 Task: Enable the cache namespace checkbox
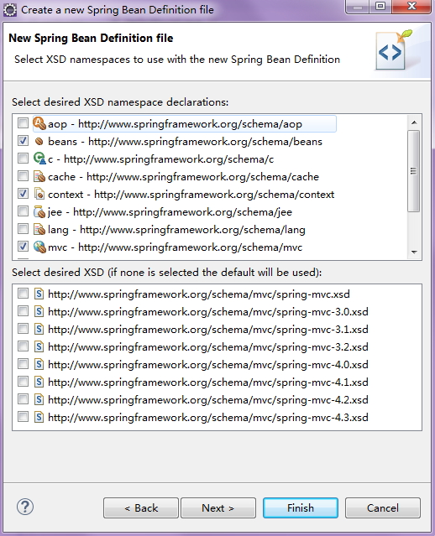[x=23, y=175]
